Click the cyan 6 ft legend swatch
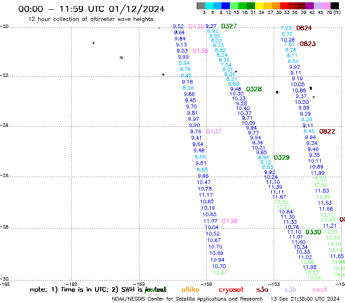Image resolution: width=345 pixels, height=303 pixels. 209,6
